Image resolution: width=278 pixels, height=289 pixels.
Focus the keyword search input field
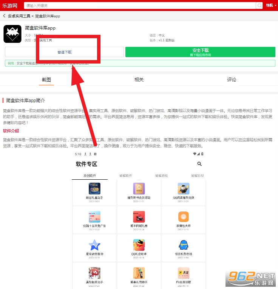click(x=140, y=6)
